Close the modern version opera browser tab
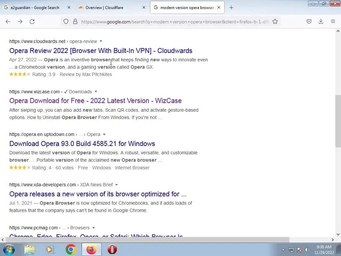Screen dimensions: 341x256 point(219,7)
